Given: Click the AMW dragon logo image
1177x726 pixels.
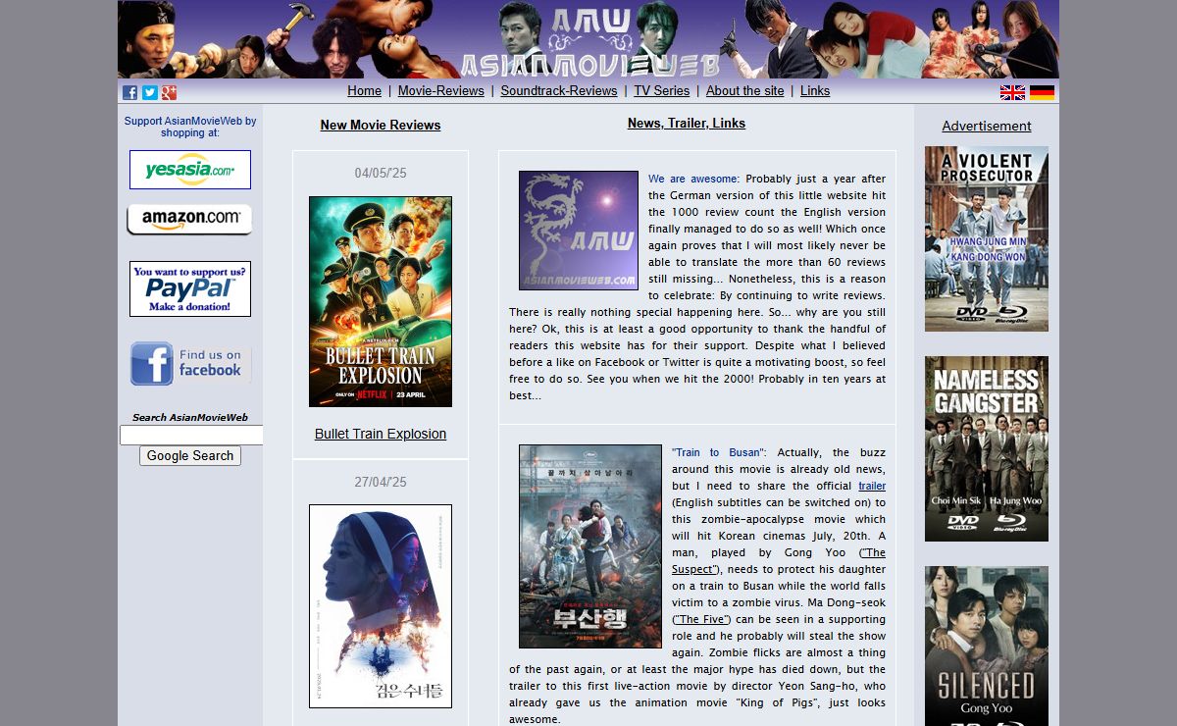Looking at the screenshot, I should (579, 231).
